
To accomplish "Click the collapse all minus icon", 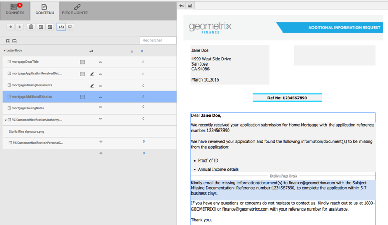I will tap(14, 41).
